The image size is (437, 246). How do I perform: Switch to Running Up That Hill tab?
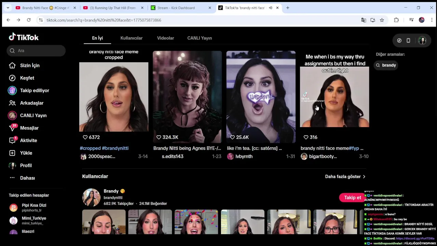[113, 8]
